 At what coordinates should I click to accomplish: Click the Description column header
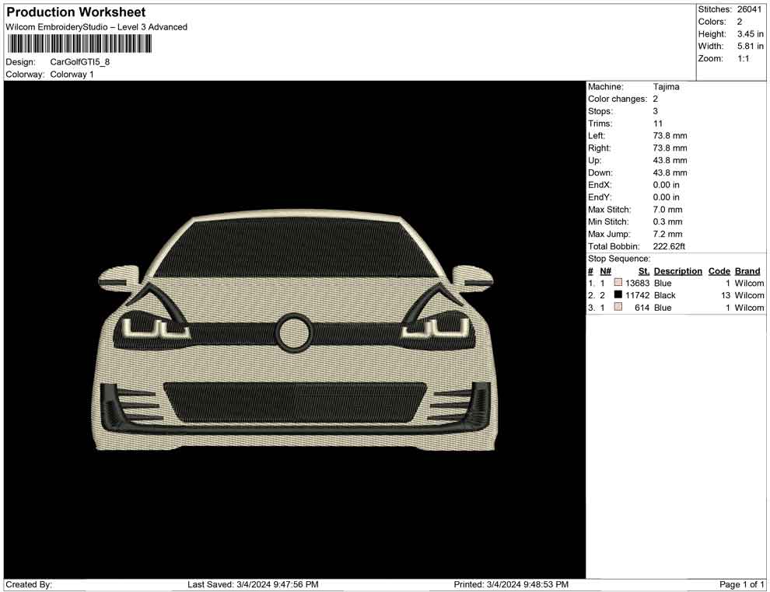coord(677,271)
